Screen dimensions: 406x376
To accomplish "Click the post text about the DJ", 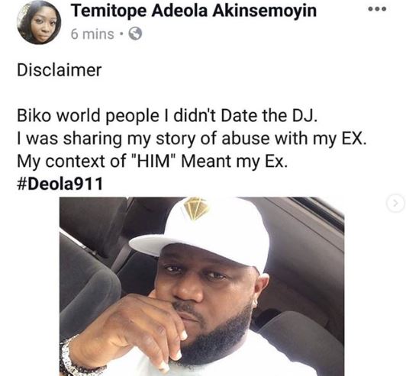I will (x=167, y=116).
